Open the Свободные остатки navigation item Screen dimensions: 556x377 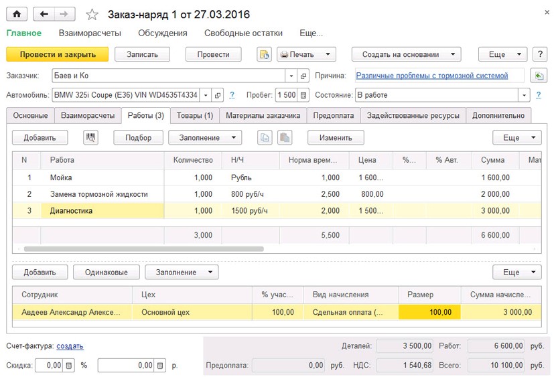pyautogui.click(x=243, y=33)
